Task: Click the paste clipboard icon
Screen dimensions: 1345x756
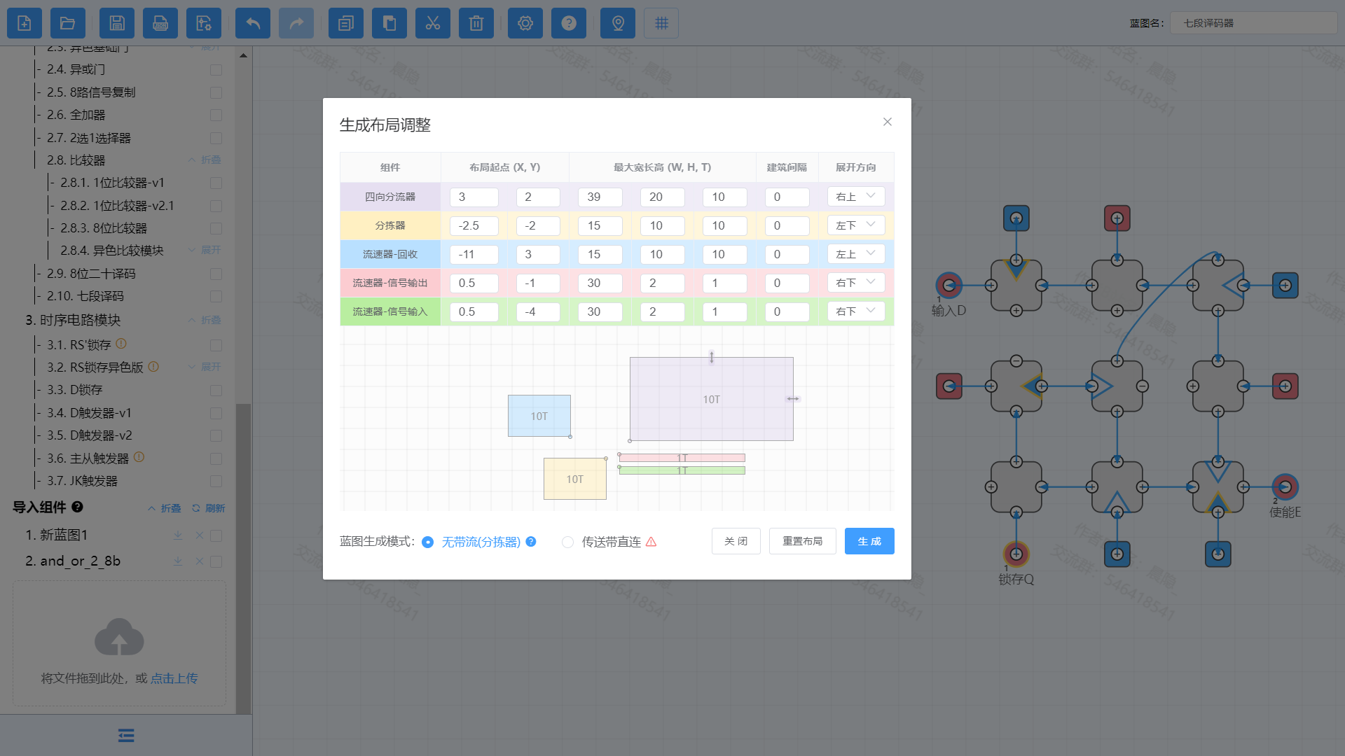Action: [x=389, y=23]
